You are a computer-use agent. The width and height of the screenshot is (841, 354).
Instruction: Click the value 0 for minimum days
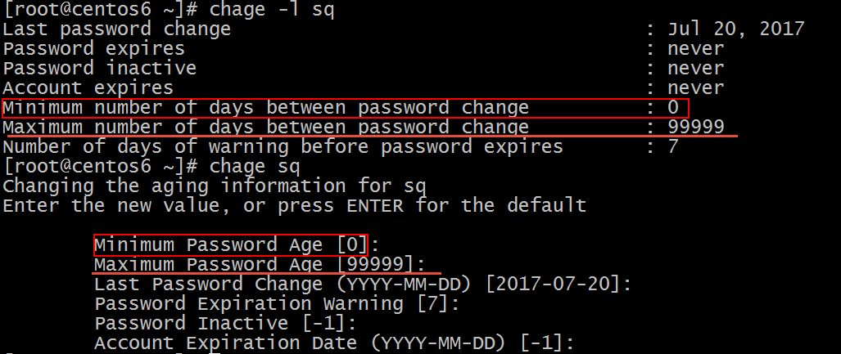673,108
